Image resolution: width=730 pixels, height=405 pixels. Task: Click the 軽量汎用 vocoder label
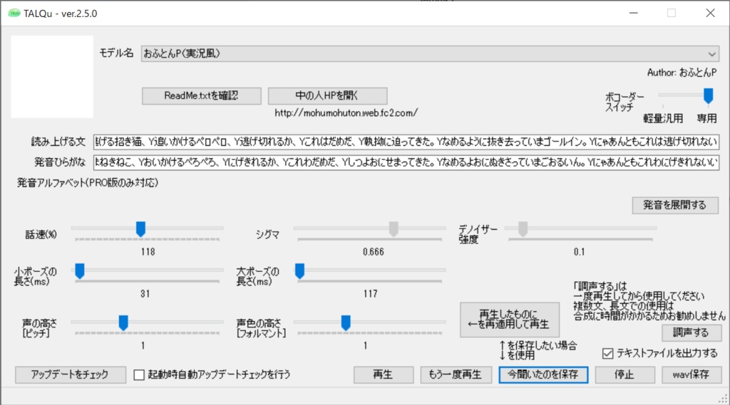coord(663,118)
